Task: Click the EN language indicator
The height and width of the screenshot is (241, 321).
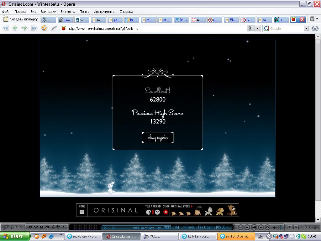Action: [x=260, y=236]
